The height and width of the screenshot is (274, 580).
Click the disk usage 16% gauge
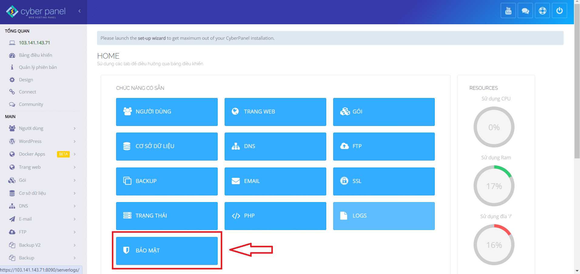(494, 245)
